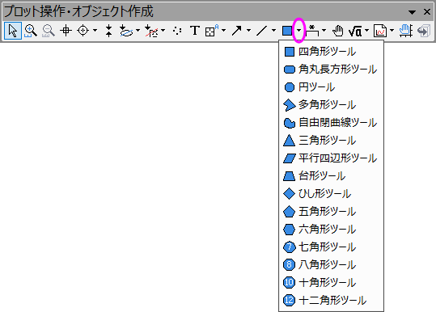The image size is (436, 312).
Task: Click the Zoom In magnifier tool
Action: coord(31,31)
